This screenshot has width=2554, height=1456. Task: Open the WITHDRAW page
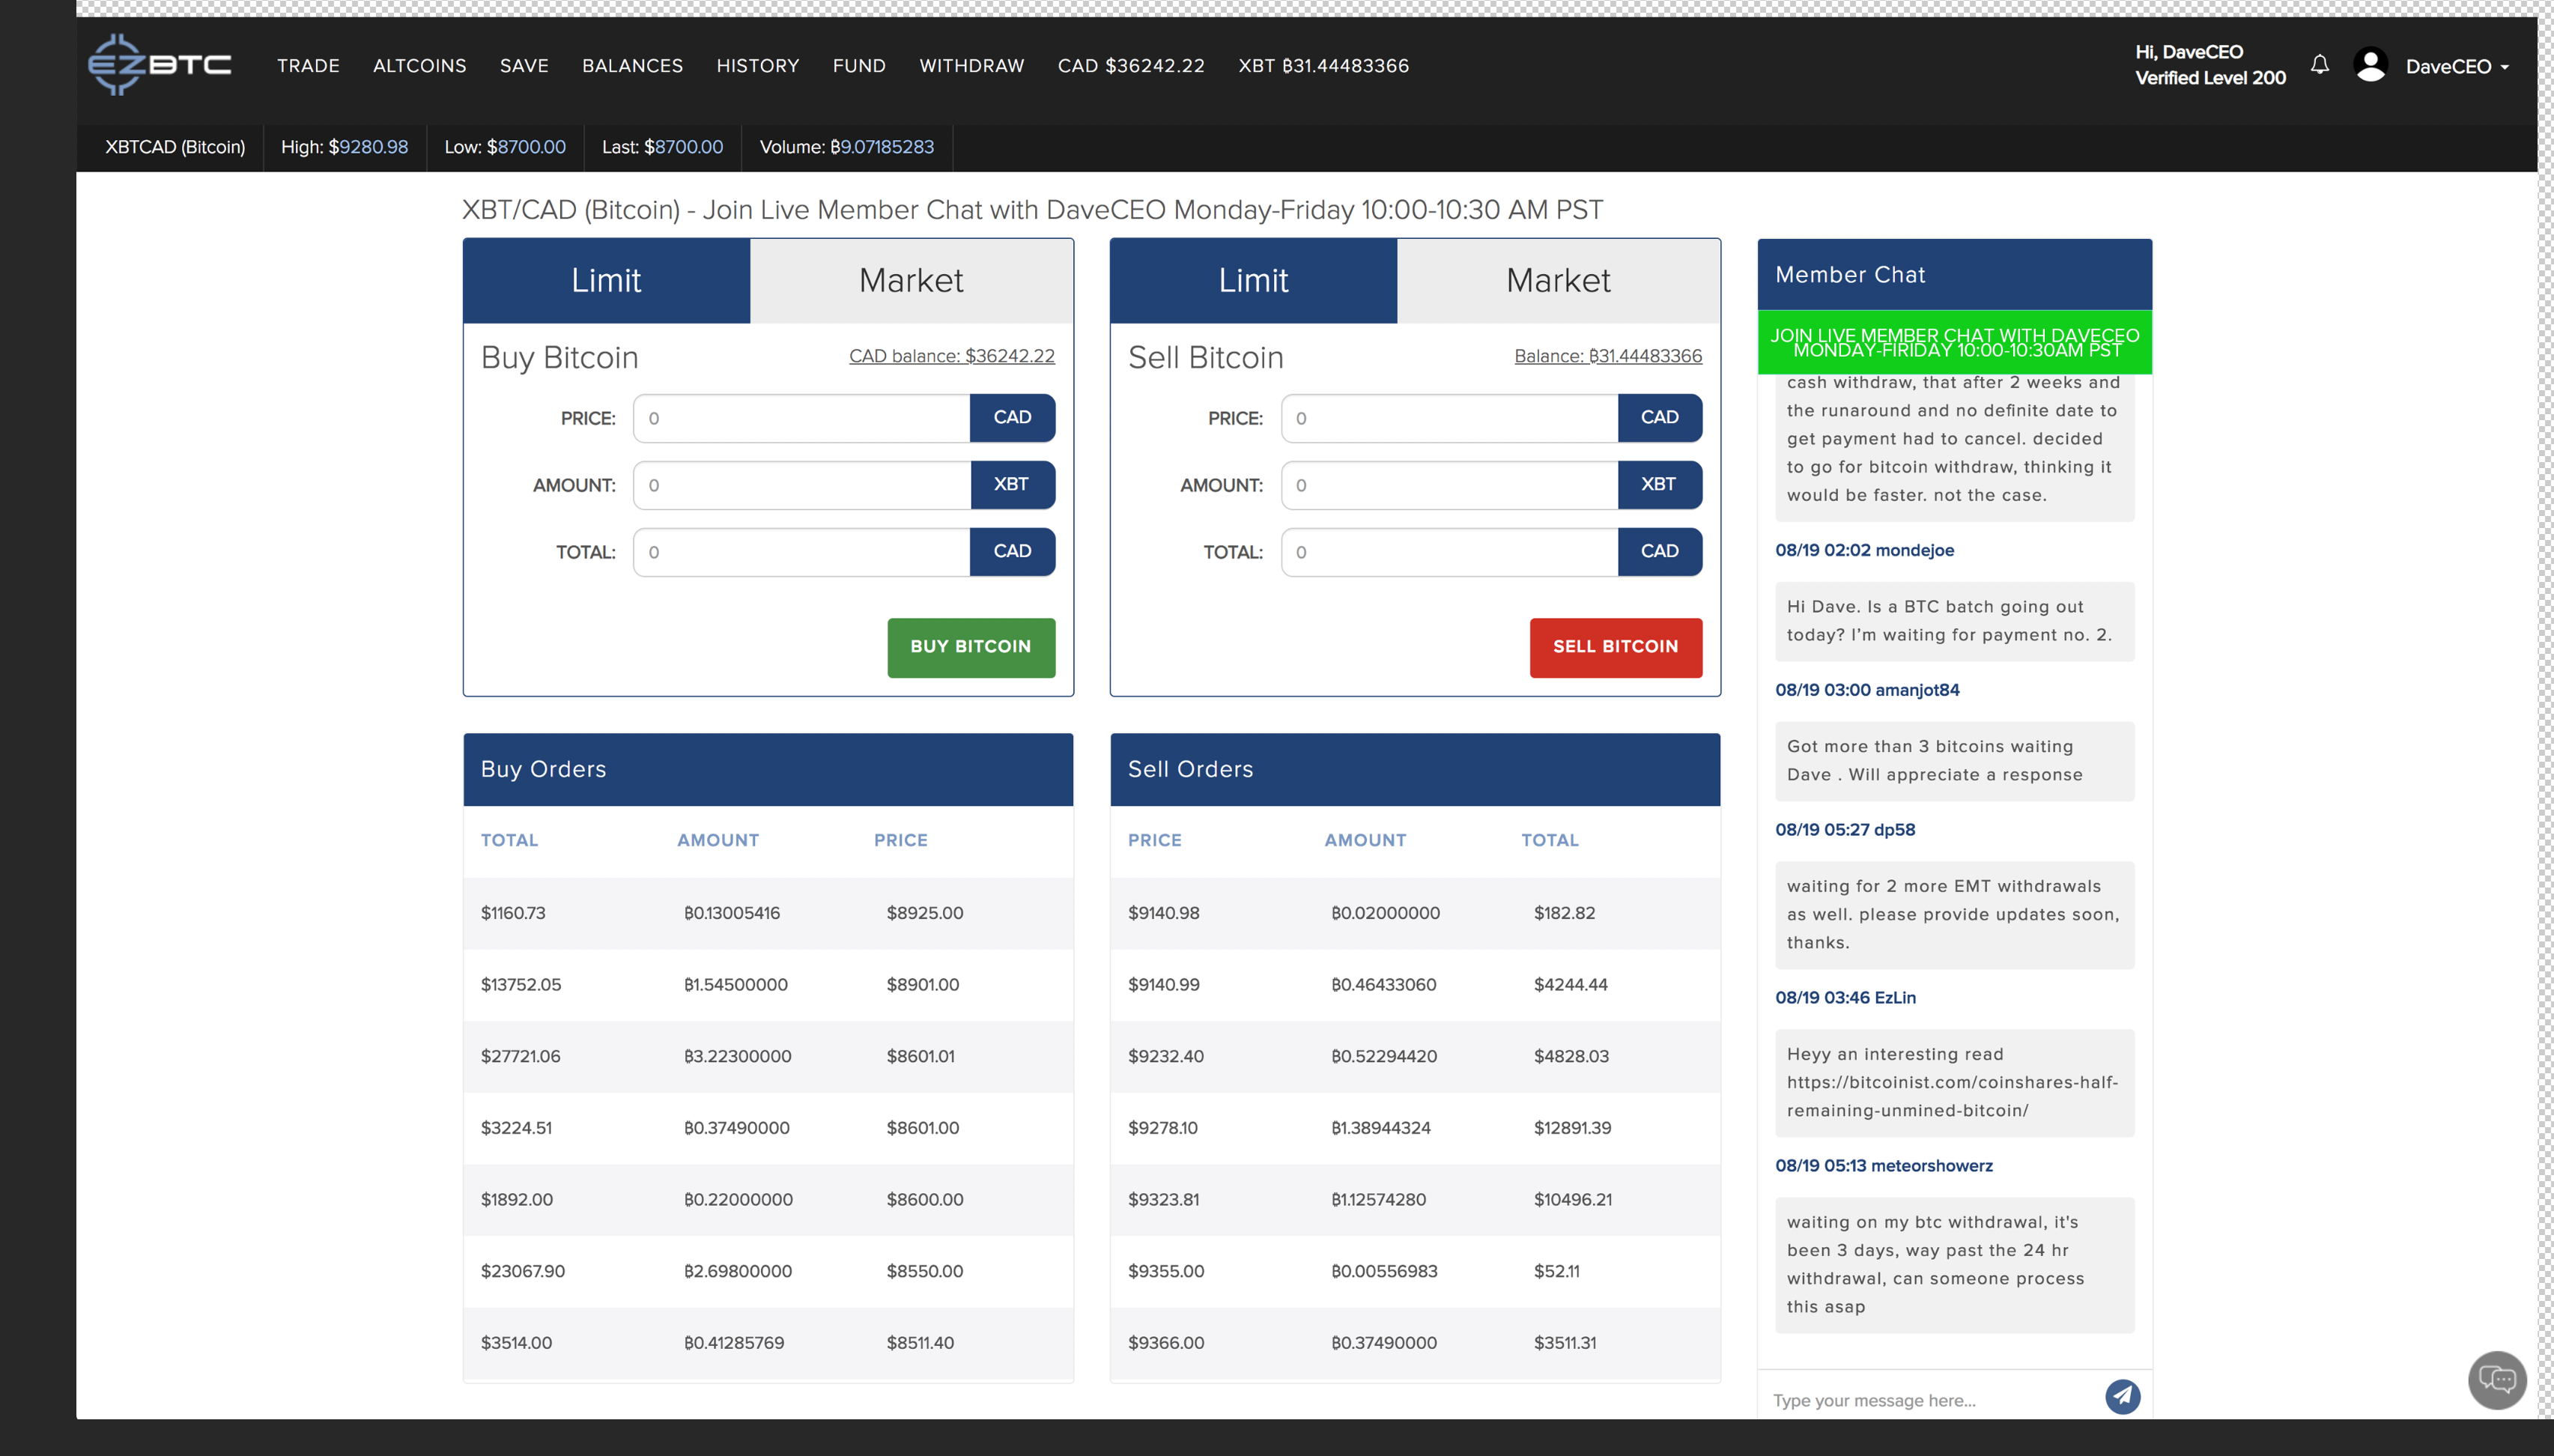(971, 66)
